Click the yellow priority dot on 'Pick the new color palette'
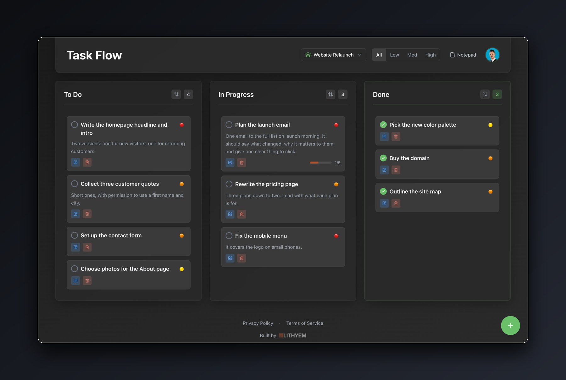This screenshot has width=566, height=380. [x=490, y=125]
